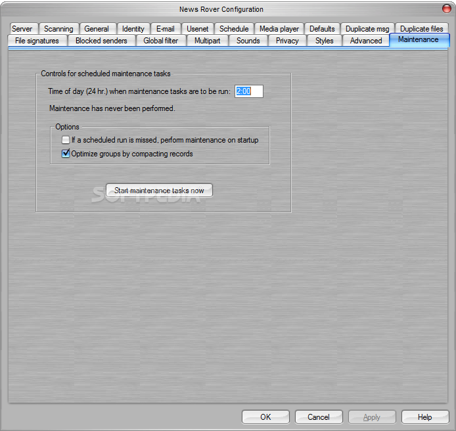Switch to Duplicate files tab
The height and width of the screenshot is (431, 456).
pyautogui.click(x=422, y=29)
